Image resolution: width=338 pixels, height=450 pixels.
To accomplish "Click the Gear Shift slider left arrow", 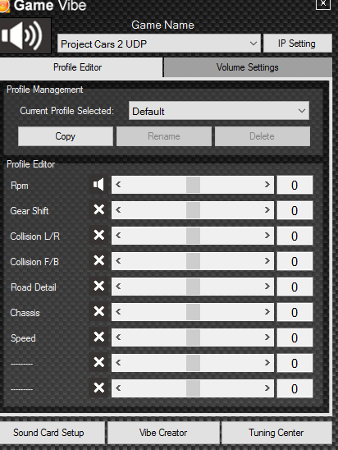I will pyautogui.click(x=118, y=210).
